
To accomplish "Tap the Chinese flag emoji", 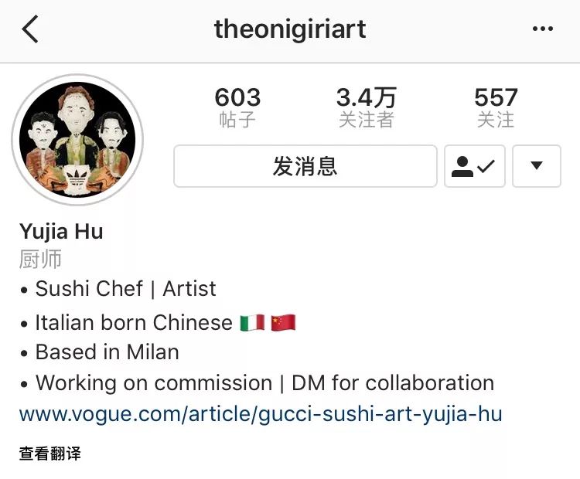I will click(x=283, y=323).
